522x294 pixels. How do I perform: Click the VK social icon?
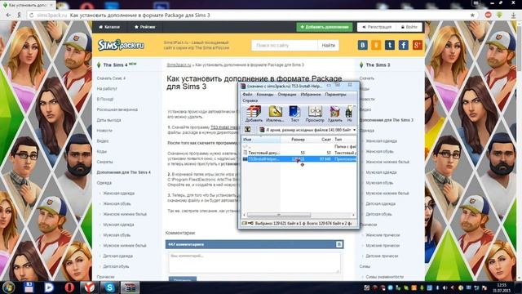click(x=362, y=45)
